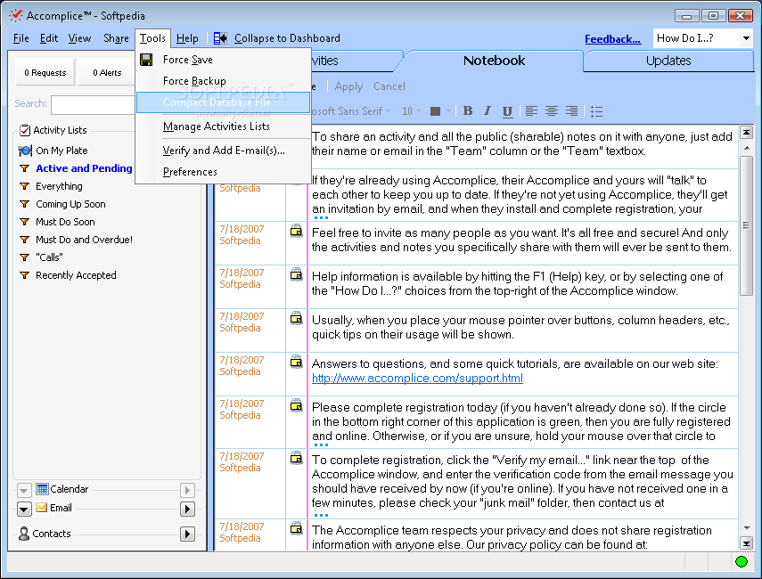Click the Email envelope icon

pos(42,508)
